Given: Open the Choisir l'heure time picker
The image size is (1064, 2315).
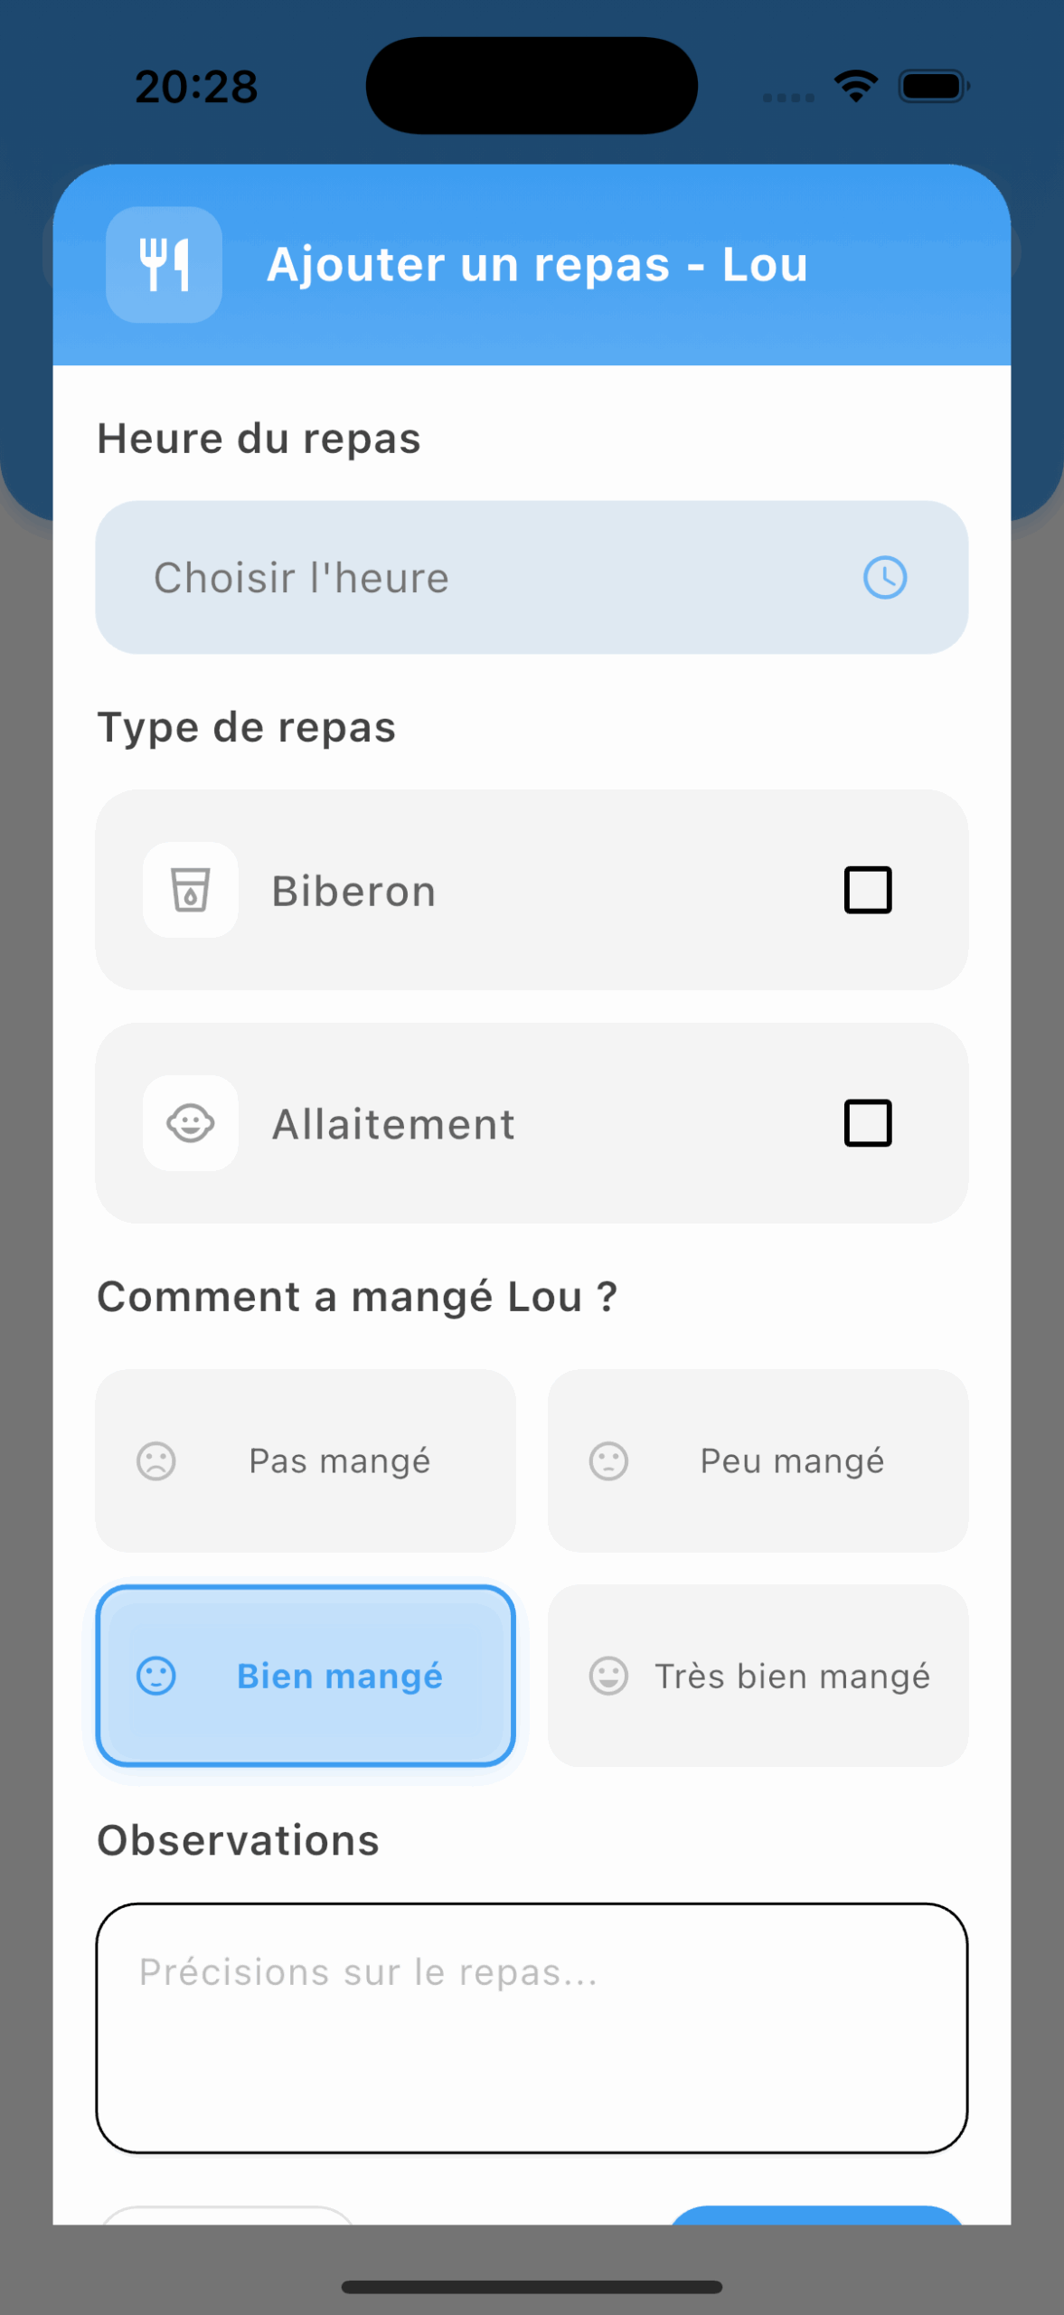Looking at the screenshot, I should (x=532, y=577).
